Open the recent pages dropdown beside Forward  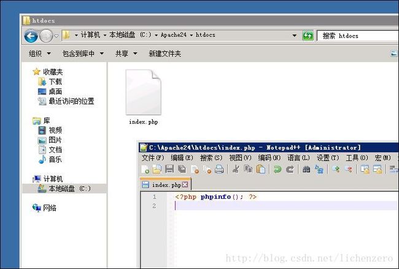(56, 36)
